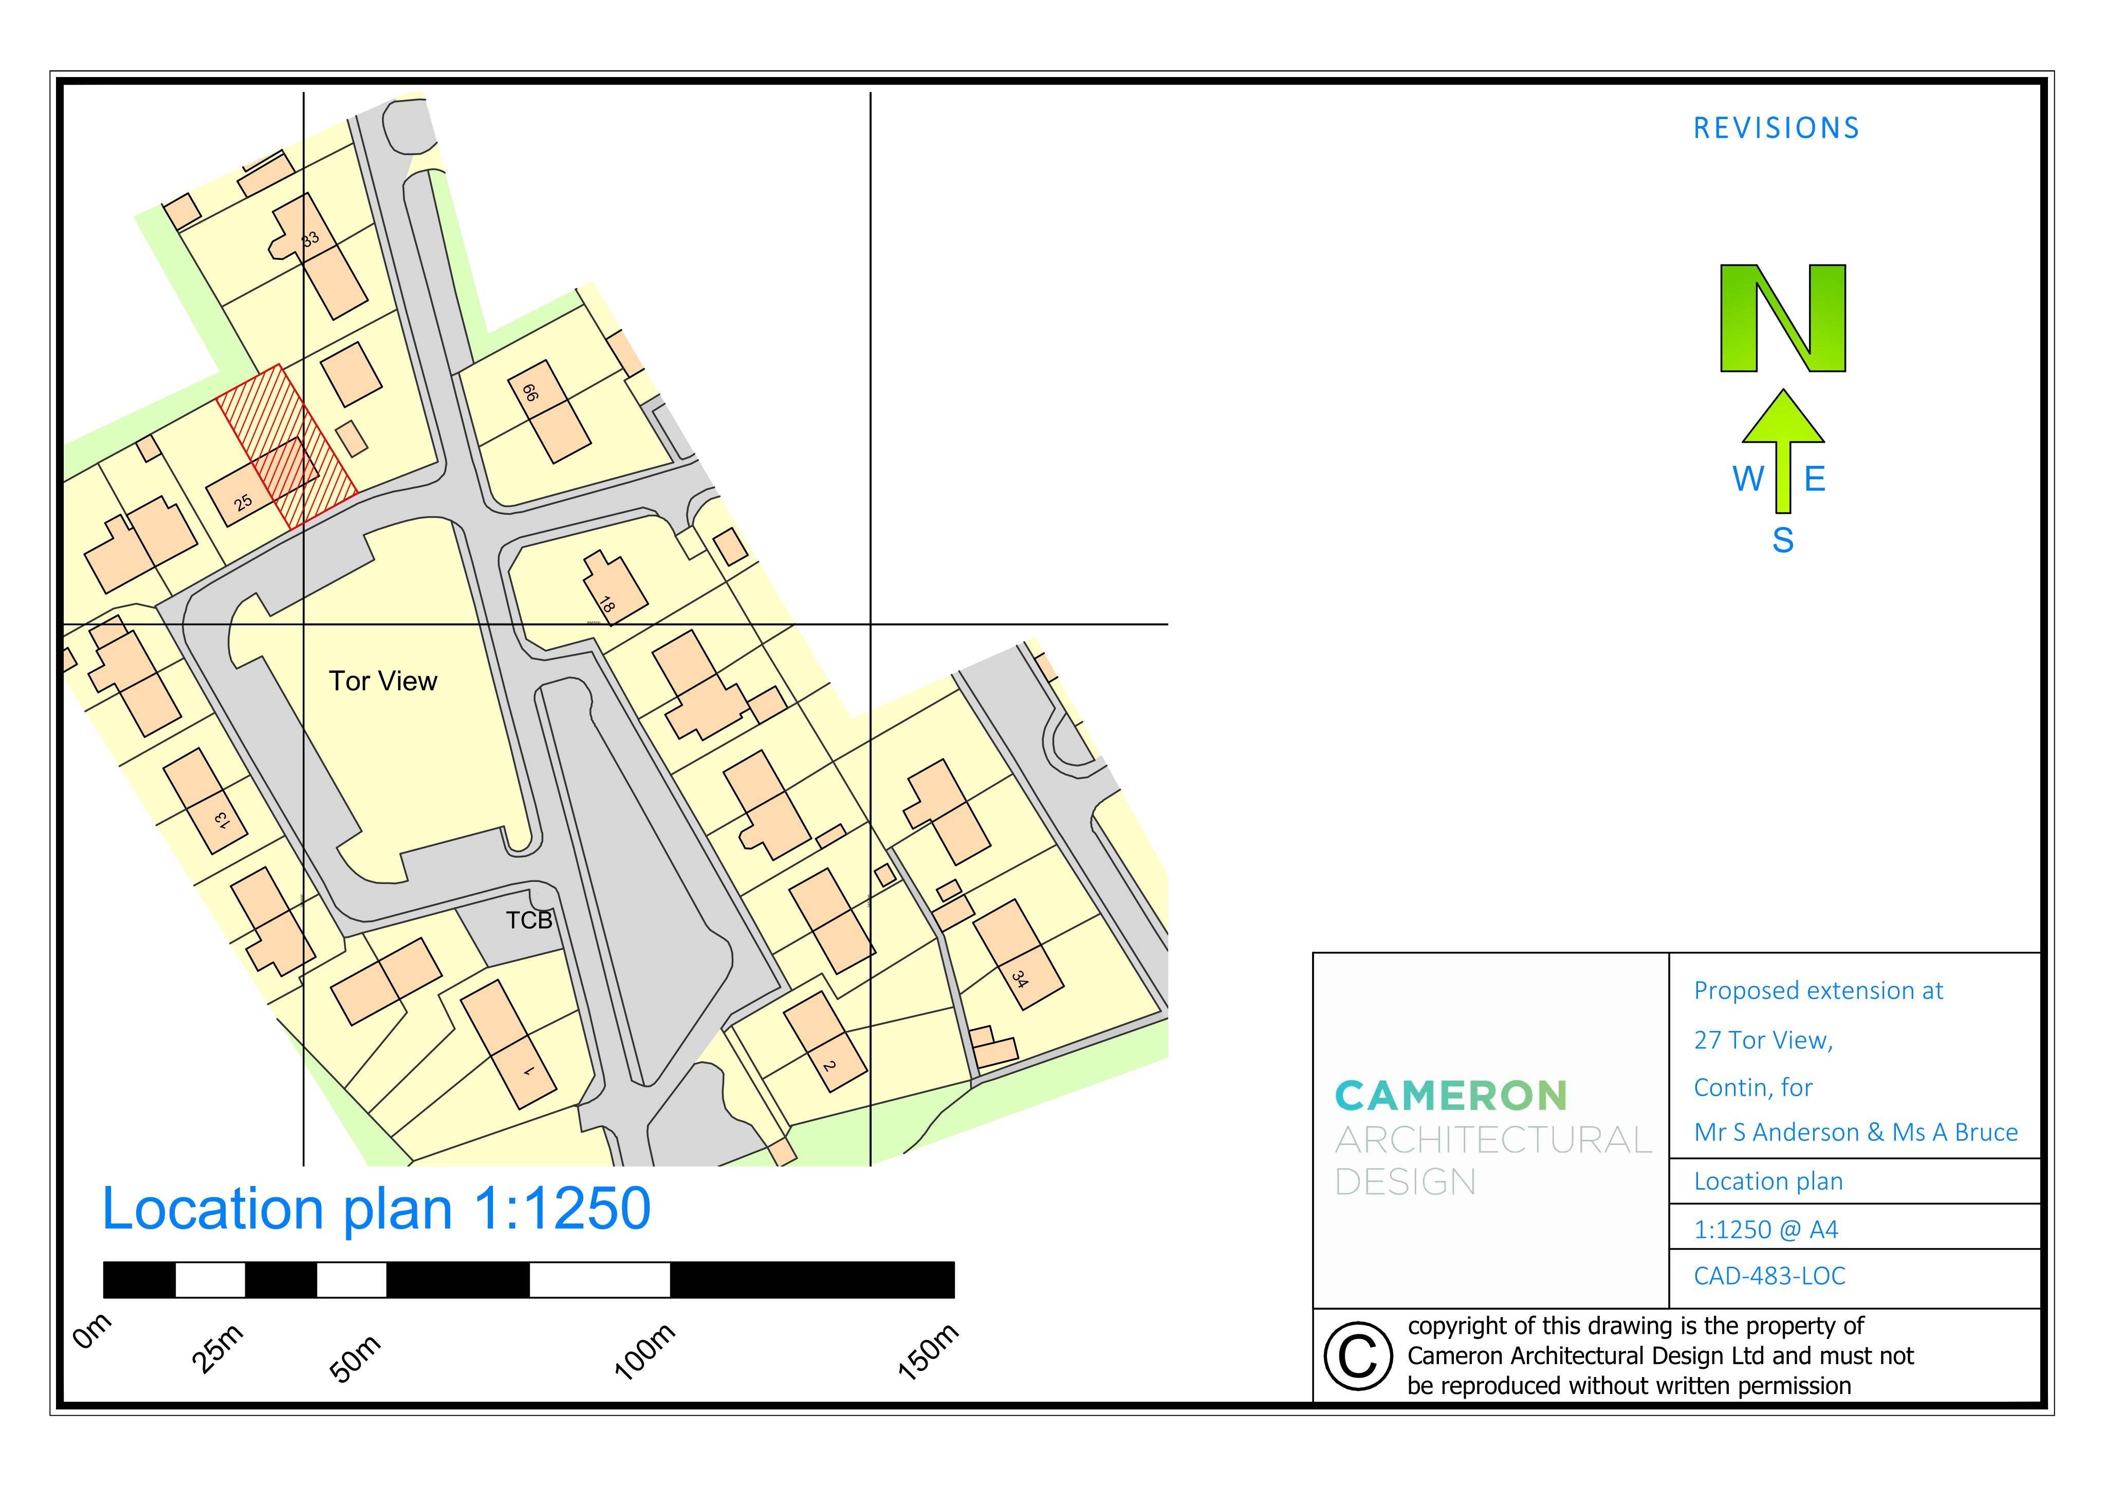Click 'Location plan' in title block

[1768, 1182]
